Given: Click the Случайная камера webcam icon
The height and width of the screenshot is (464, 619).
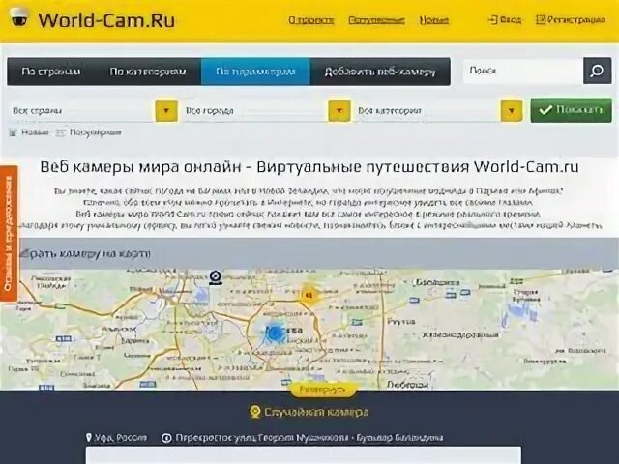Looking at the screenshot, I should [x=255, y=413].
